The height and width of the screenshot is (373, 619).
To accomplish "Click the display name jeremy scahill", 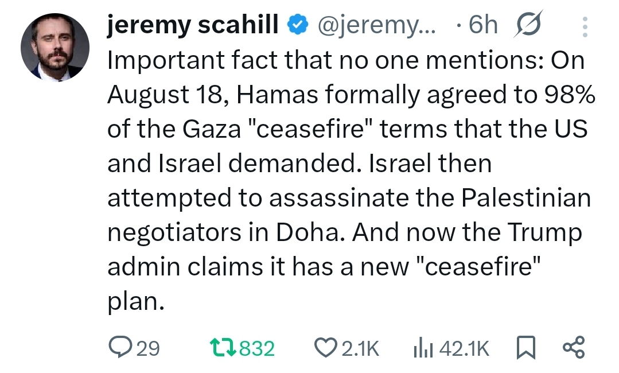I will (193, 25).
